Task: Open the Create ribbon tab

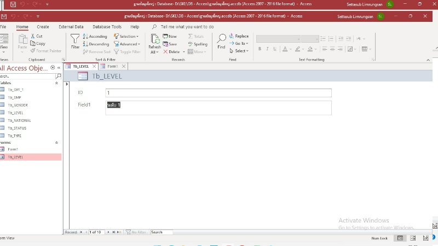Action: tap(43, 26)
